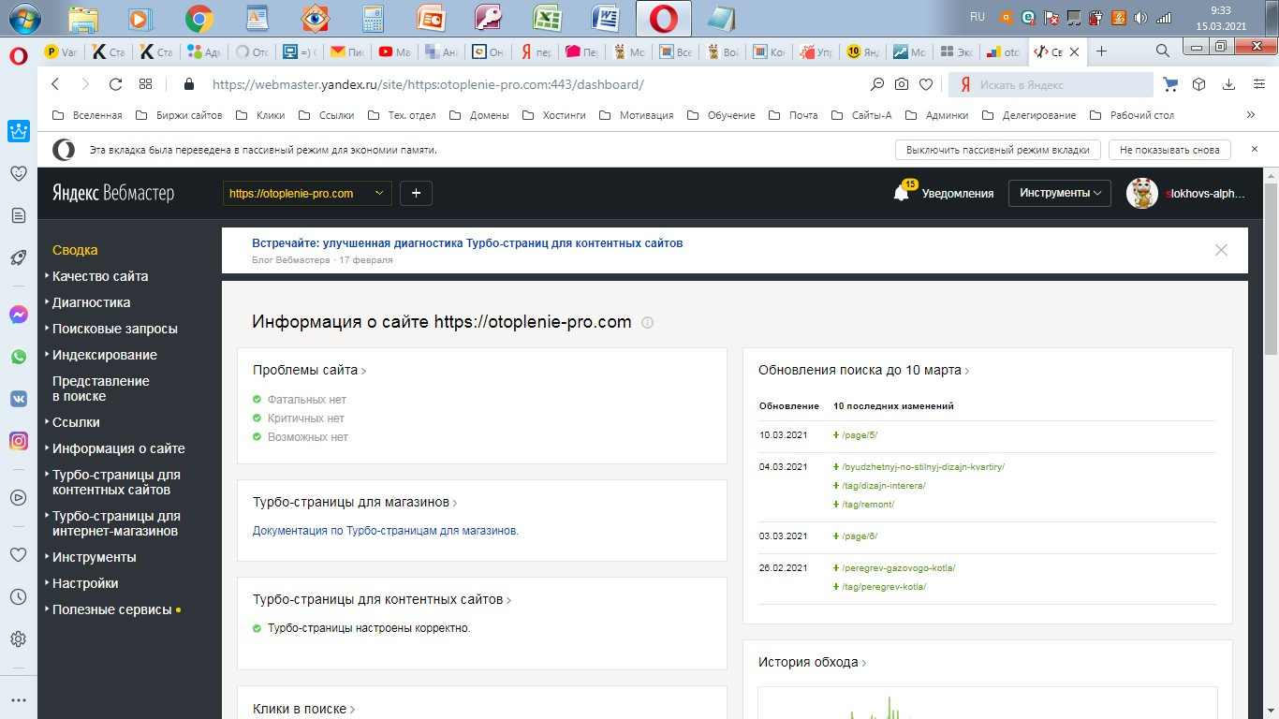Open Easy Setup icon in toolbar
The height and width of the screenshot is (719, 1279).
click(1258, 84)
